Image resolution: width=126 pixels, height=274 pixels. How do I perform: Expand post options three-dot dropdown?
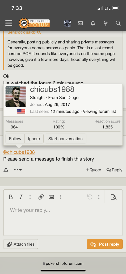tap(18, 170)
